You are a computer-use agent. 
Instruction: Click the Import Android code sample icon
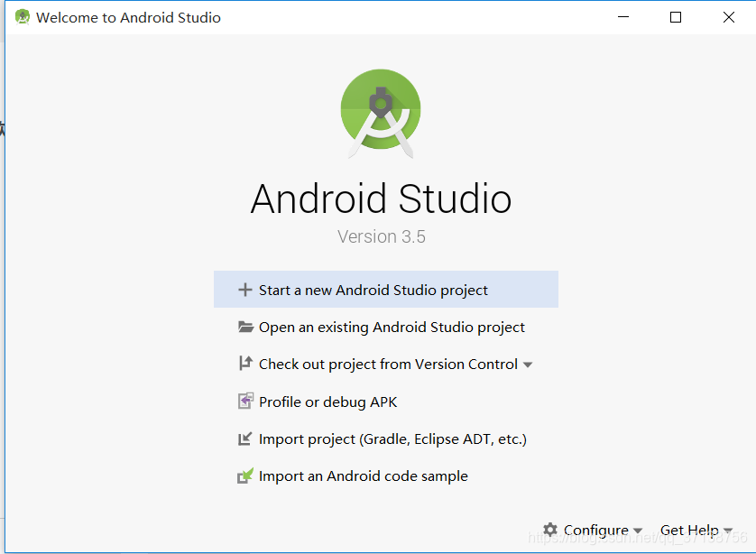[x=245, y=476]
